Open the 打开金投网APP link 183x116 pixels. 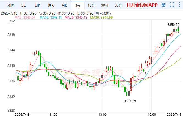142,5
